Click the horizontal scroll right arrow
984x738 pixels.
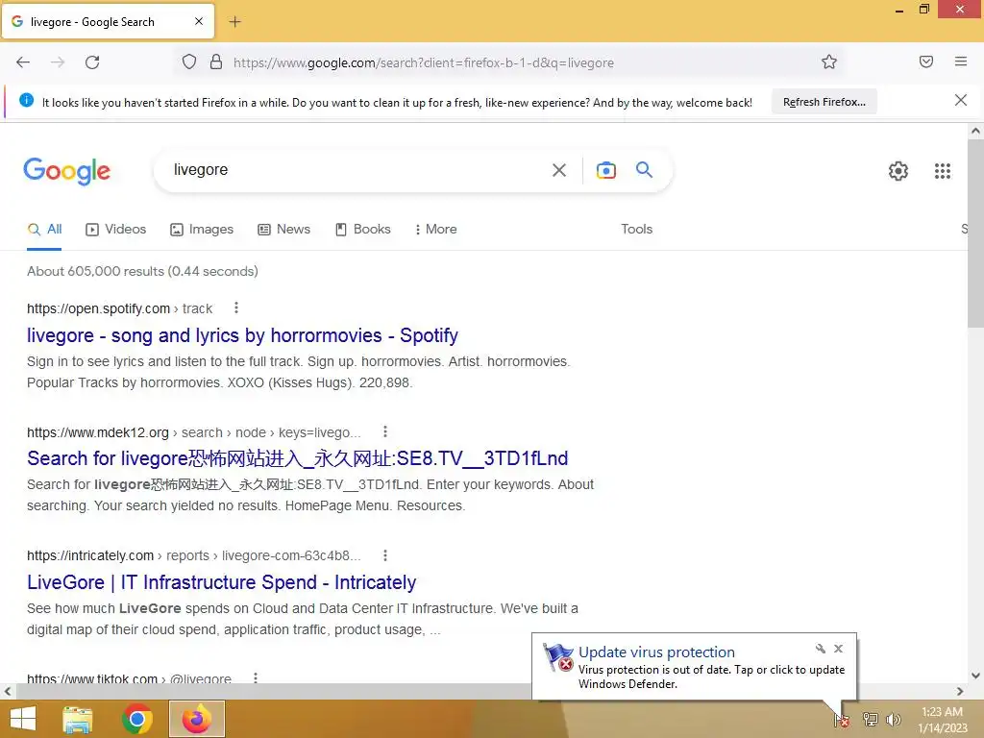point(960,691)
